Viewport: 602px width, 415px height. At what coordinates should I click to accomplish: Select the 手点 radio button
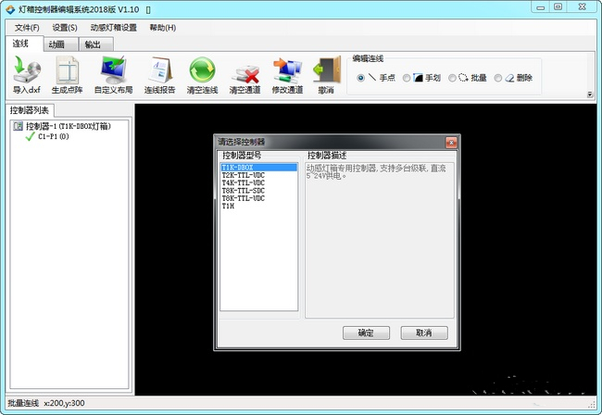[360, 78]
